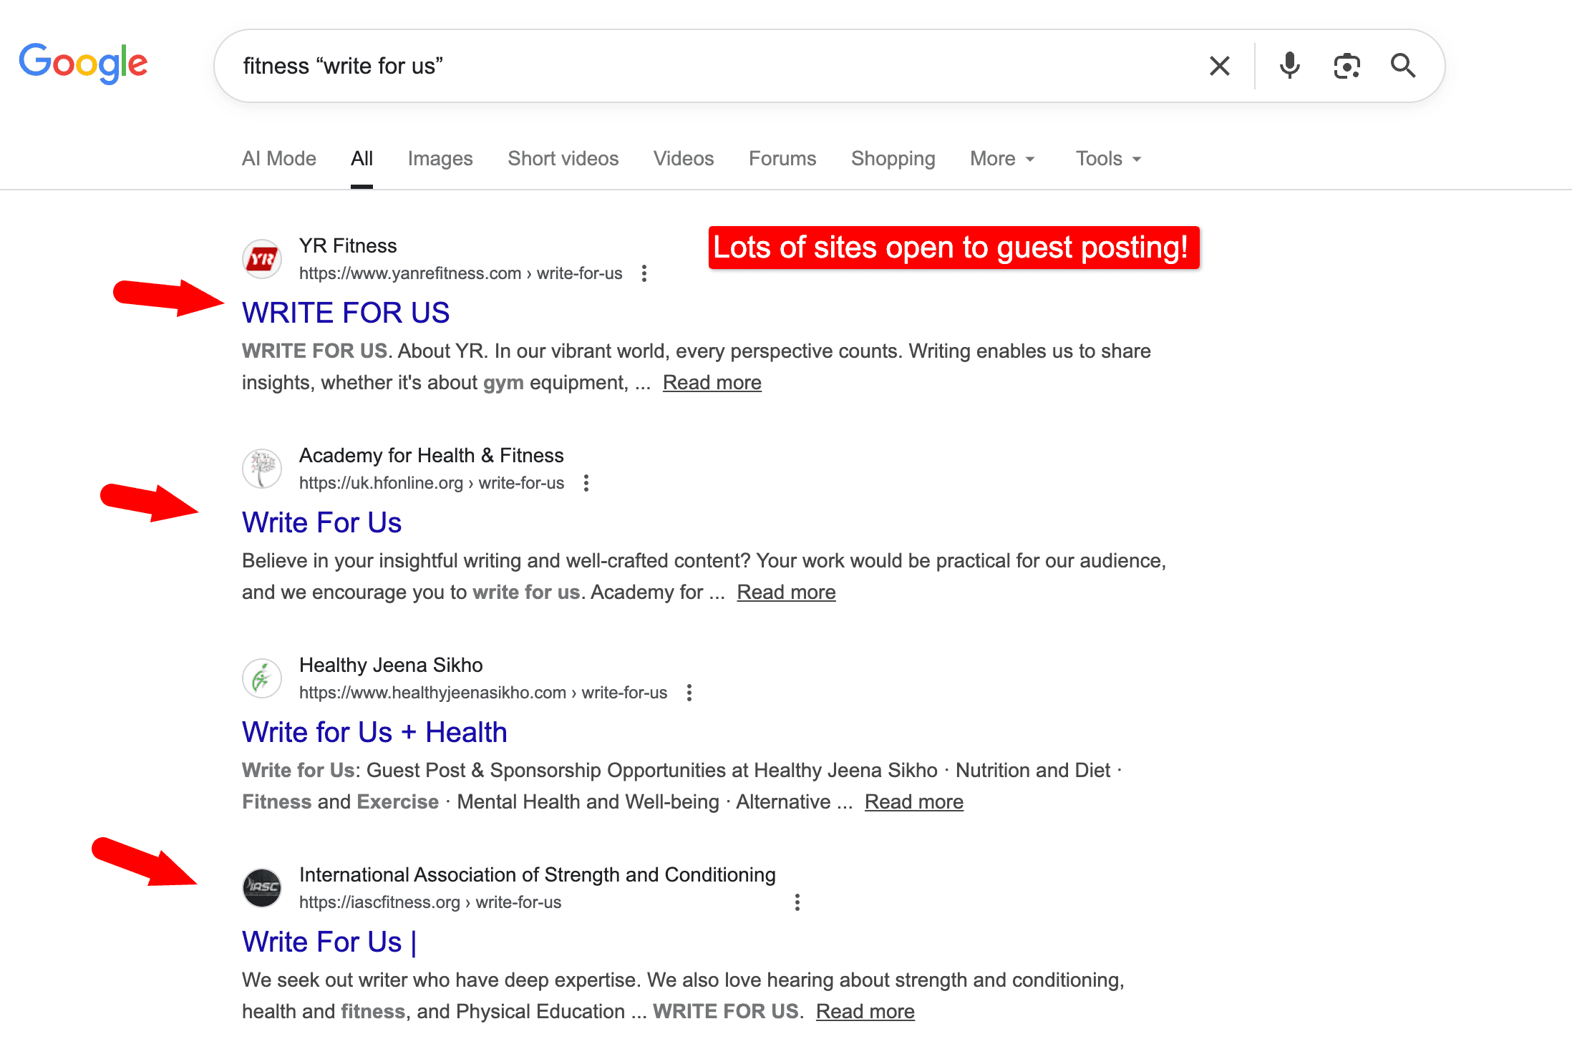Open the Tools dropdown
Image resolution: width=1572 pixels, height=1049 pixels.
coord(1108,158)
